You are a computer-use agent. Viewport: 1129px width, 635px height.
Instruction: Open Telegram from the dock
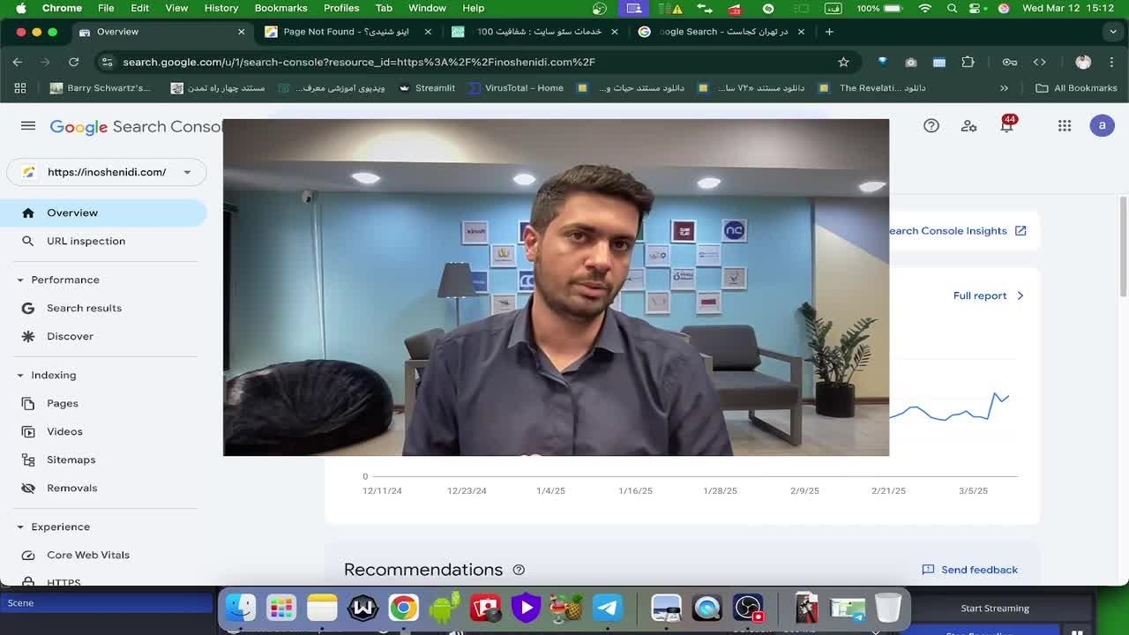point(607,608)
